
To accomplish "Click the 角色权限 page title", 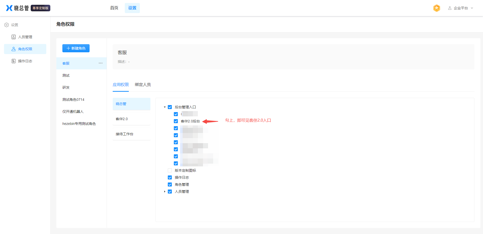I will [x=65, y=24].
